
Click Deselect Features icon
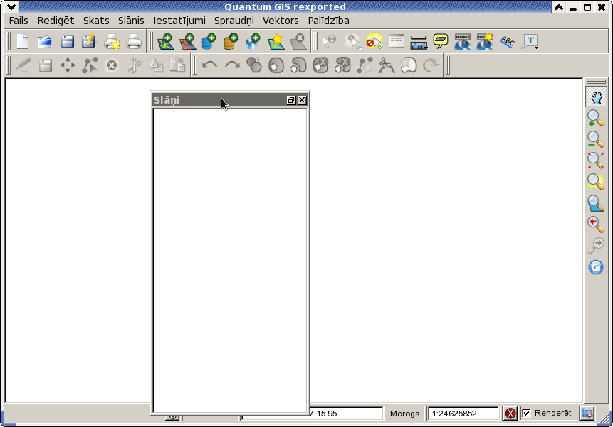[x=374, y=41]
